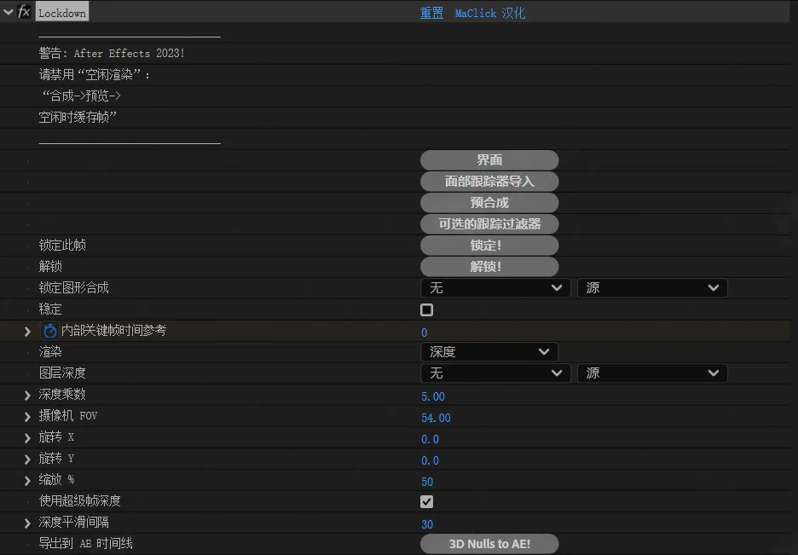This screenshot has height=555, width=798.
Task: Click the 可选的跟踪过滤器 button
Action: click(489, 224)
